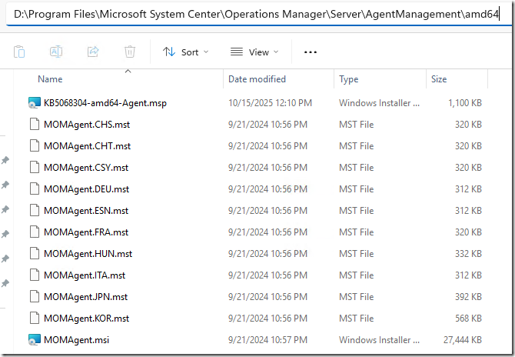Click Windows Installer type of MOMAgent.msi
The width and height of the screenshot is (515, 357).
(x=380, y=339)
